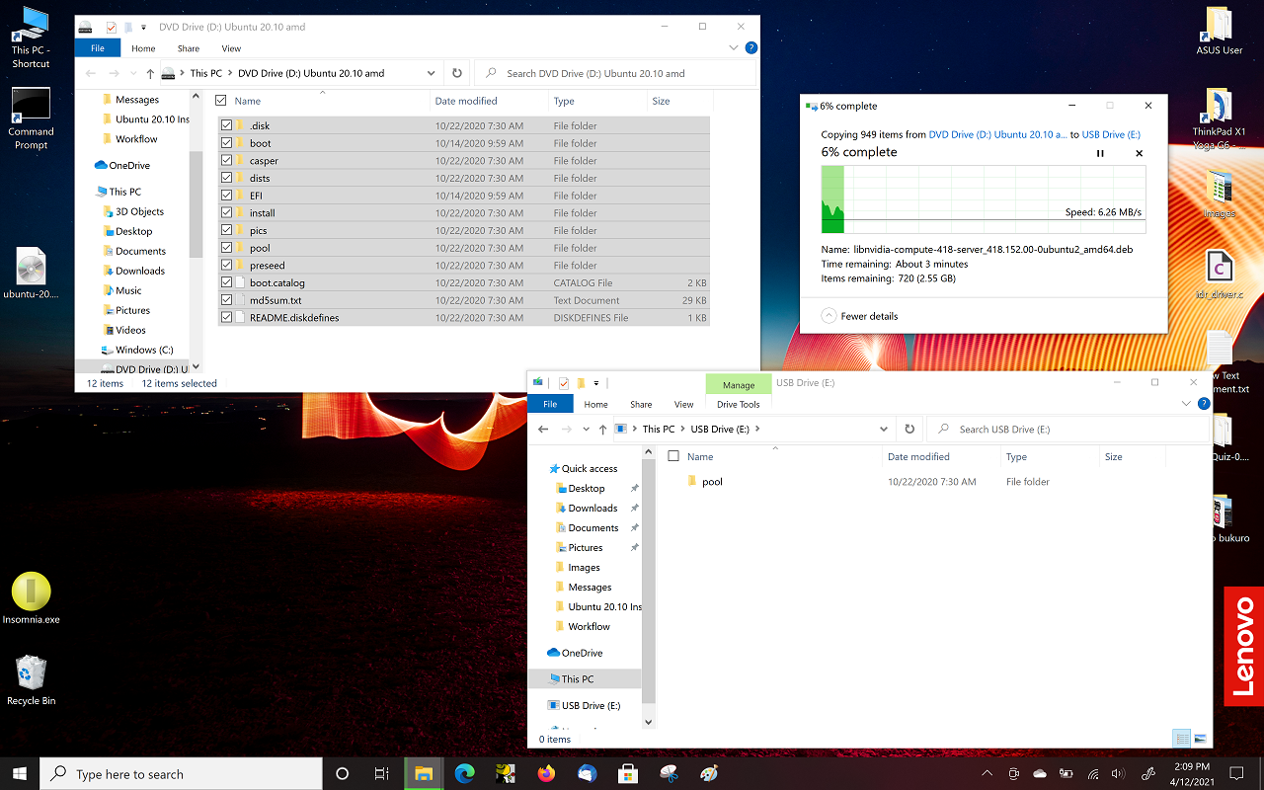1264x790 pixels.
Task: Open This PC shortcut on desktop
Action: [x=31, y=38]
